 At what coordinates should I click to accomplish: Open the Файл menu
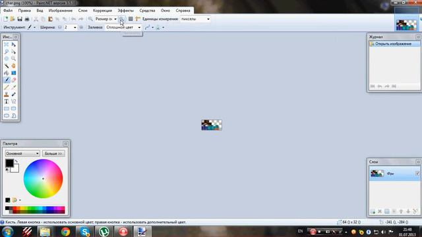pyautogui.click(x=8, y=11)
